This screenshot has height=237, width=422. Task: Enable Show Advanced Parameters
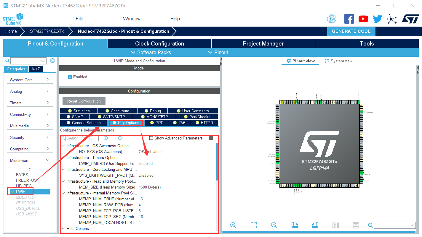click(x=151, y=138)
